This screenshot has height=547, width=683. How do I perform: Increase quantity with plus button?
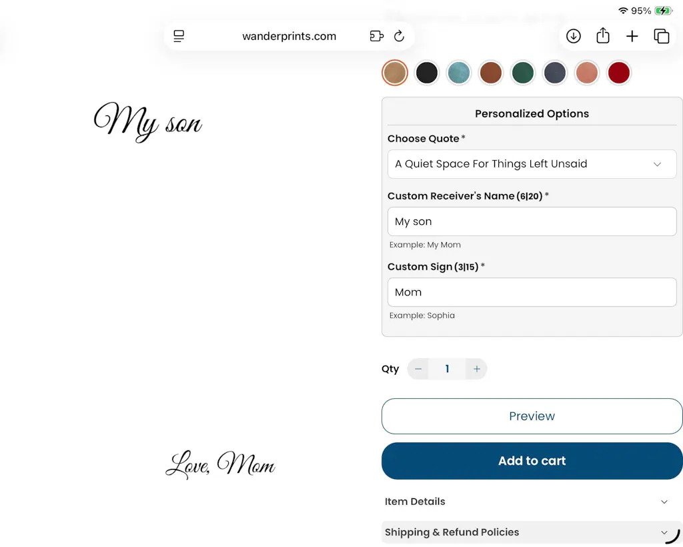coord(476,369)
